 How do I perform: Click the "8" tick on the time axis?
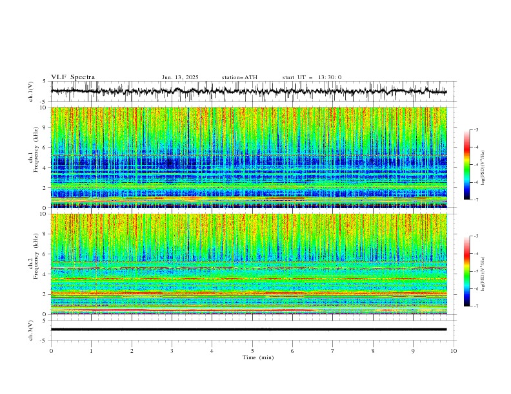click(x=373, y=351)
